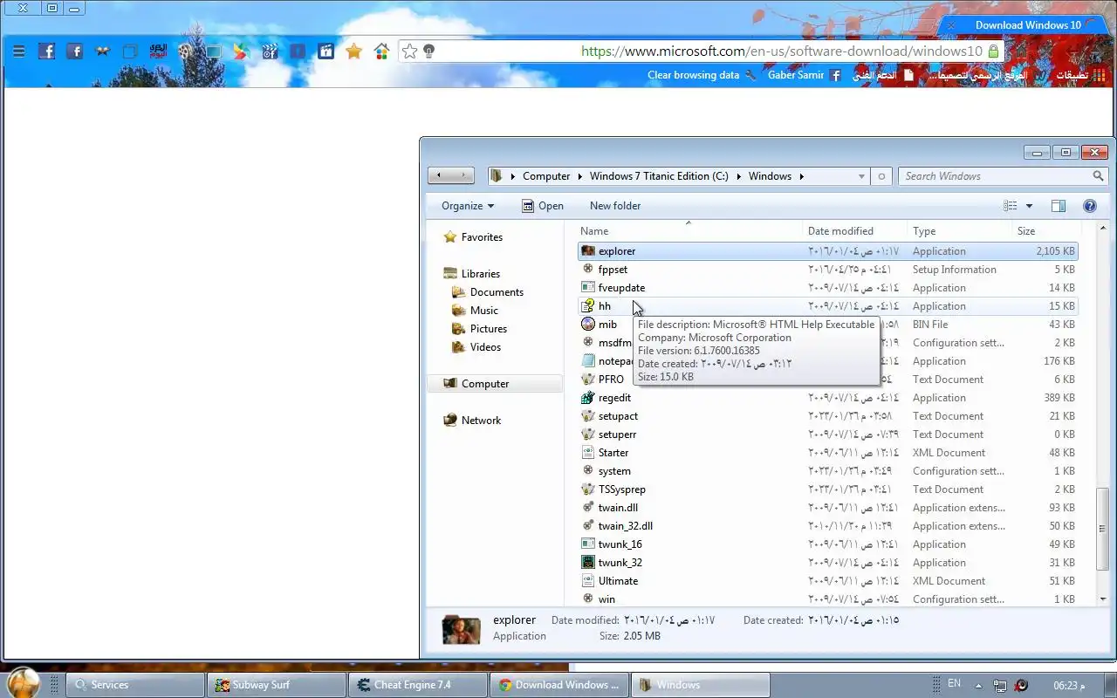
Task: Click the magnifier search icon
Action: tap(1099, 176)
